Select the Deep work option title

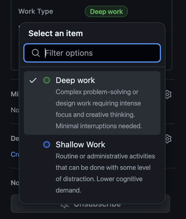(x=75, y=80)
